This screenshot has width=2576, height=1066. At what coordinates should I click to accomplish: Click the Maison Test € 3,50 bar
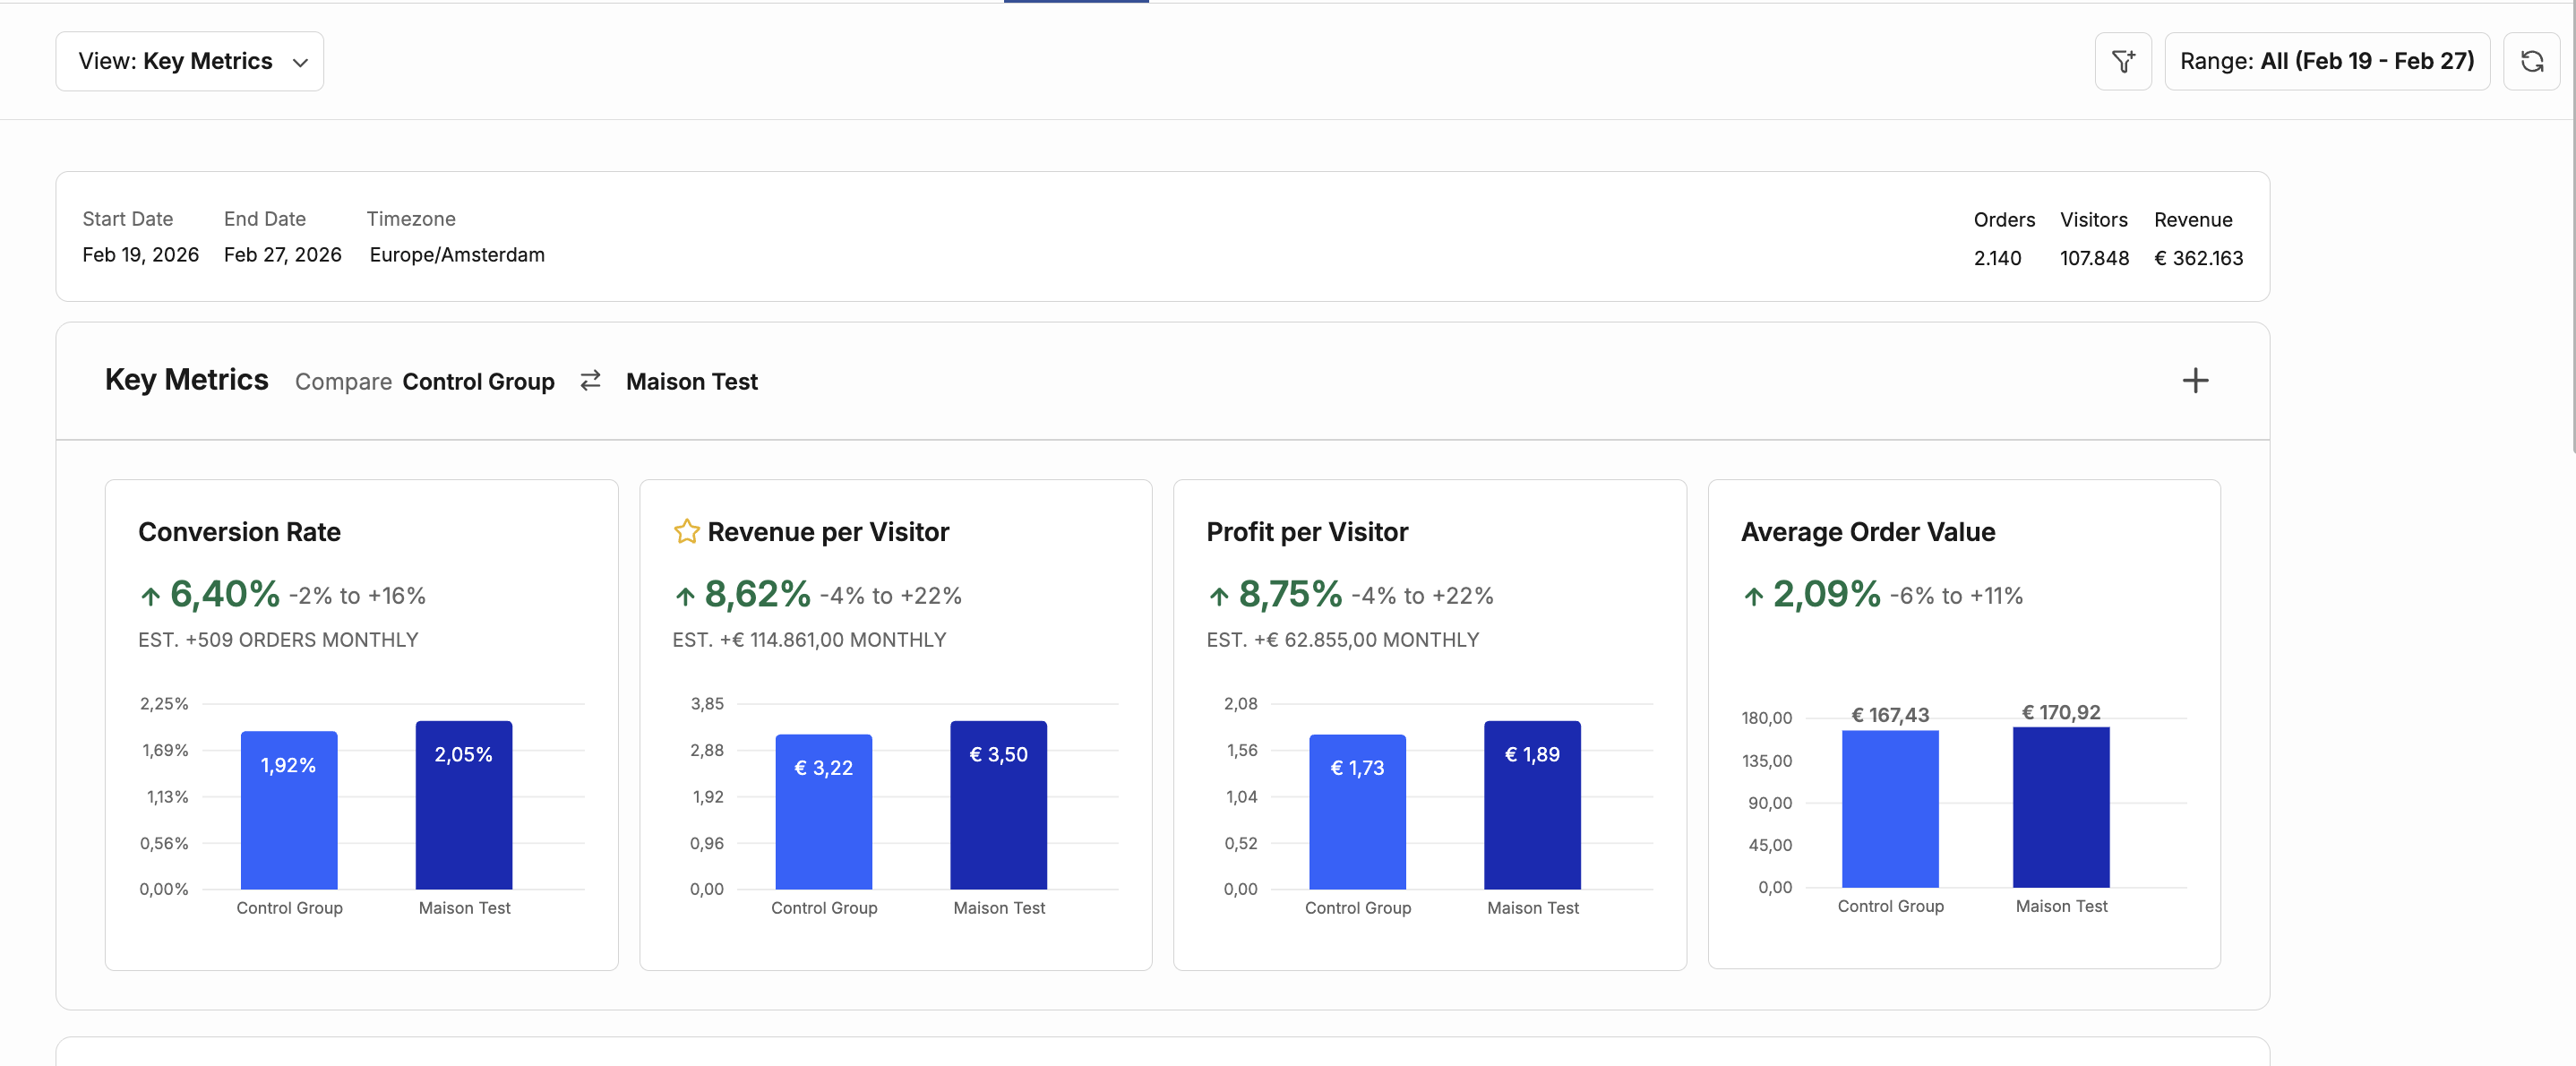tap(998, 804)
